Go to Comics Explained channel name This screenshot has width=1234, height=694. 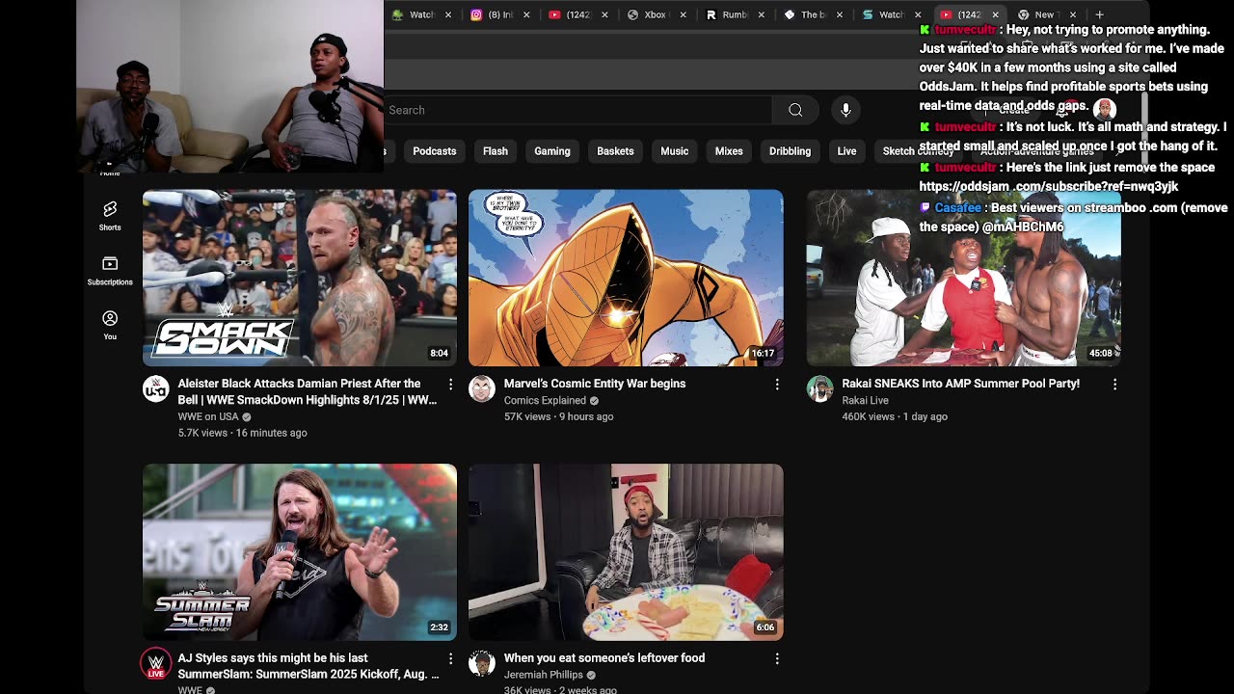pyautogui.click(x=545, y=400)
